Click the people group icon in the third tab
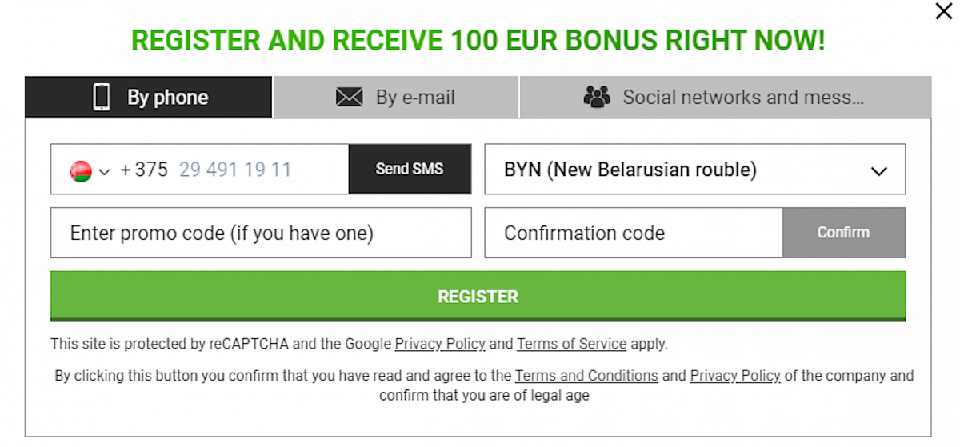960x447 pixels. 597,98
